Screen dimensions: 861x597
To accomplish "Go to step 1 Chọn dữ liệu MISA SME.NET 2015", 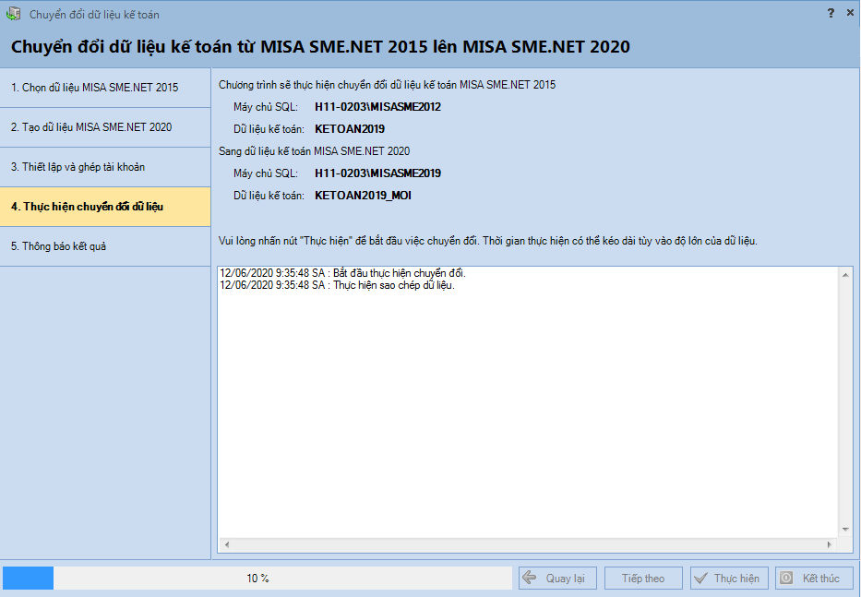I will pyautogui.click(x=105, y=88).
